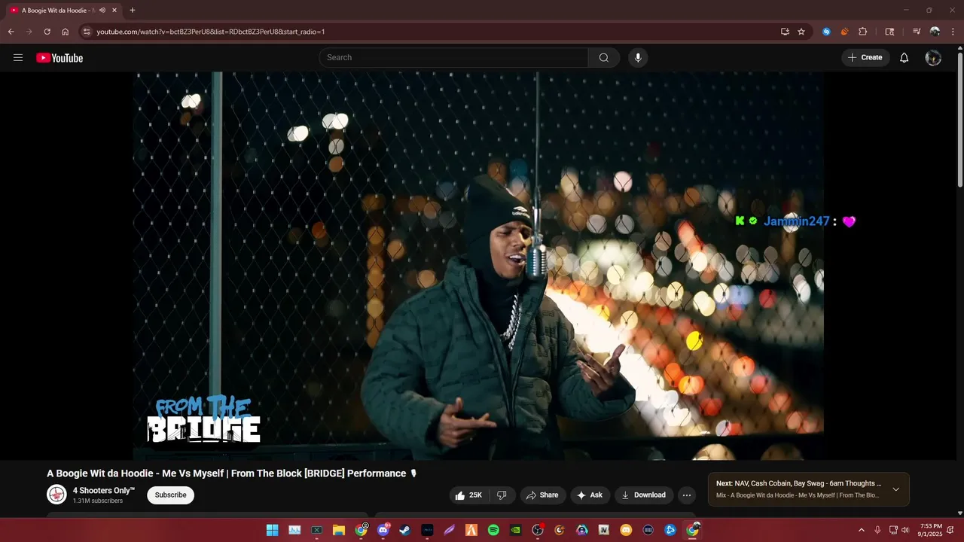Open browser media controls
Image resolution: width=964 pixels, height=542 pixels.
click(x=917, y=32)
